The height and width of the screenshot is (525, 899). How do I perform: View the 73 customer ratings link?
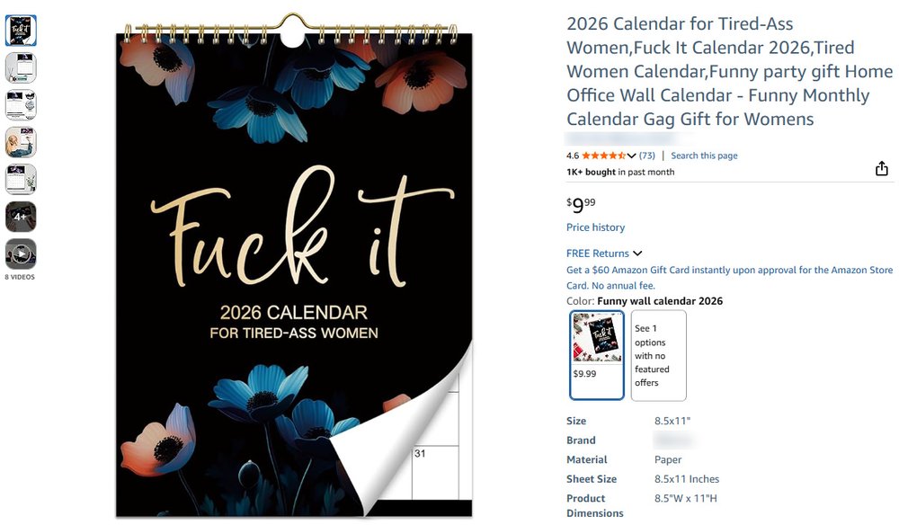tap(646, 155)
